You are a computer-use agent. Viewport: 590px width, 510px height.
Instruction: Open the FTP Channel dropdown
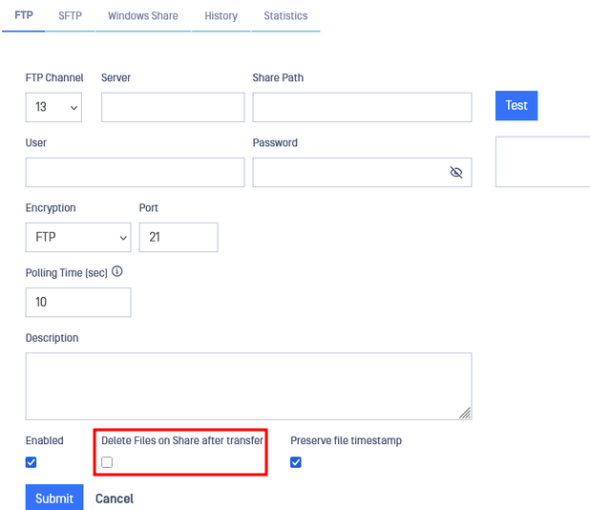(53, 107)
